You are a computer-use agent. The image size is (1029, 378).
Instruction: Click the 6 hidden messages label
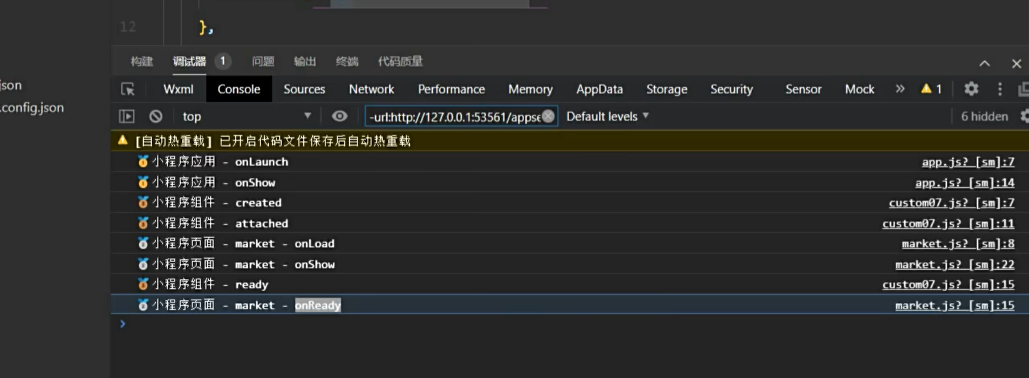(984, 116)
